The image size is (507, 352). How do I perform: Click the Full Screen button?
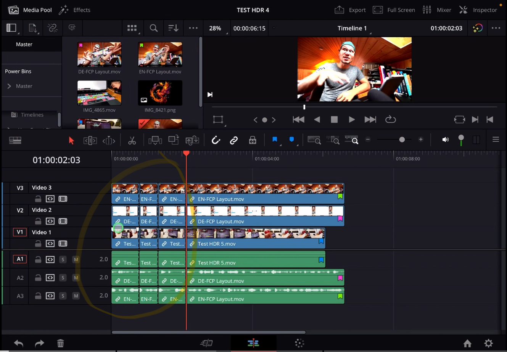point(394,10)
